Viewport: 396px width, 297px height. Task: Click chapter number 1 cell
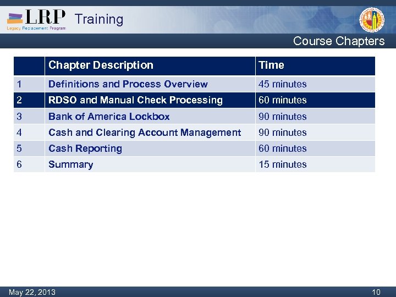click(29, 84)
